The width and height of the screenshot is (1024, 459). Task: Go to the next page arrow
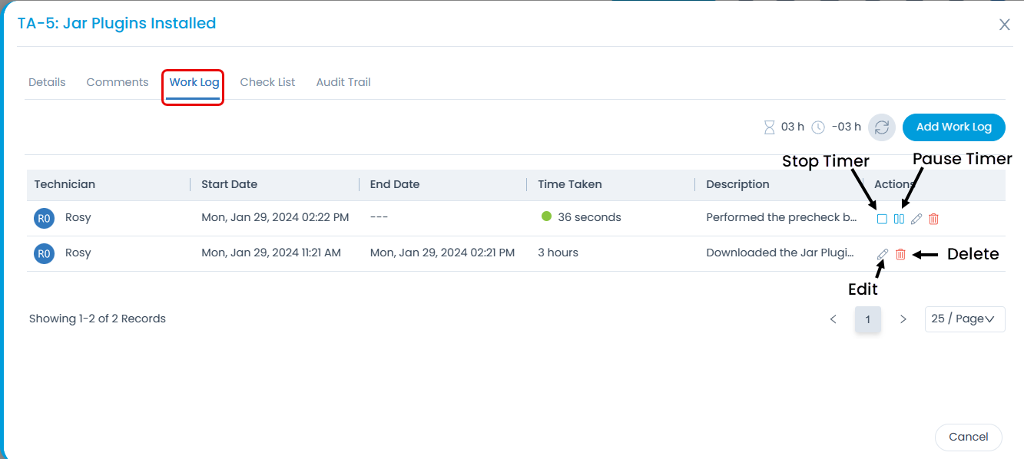pos(903,319)
